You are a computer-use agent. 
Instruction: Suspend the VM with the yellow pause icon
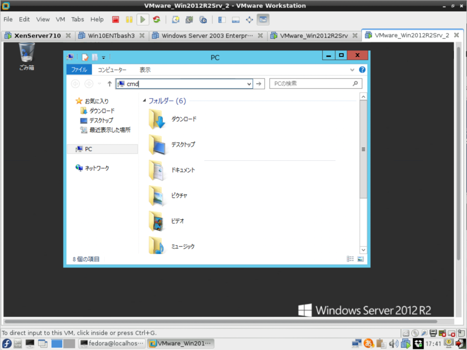[x=129, y=20]
